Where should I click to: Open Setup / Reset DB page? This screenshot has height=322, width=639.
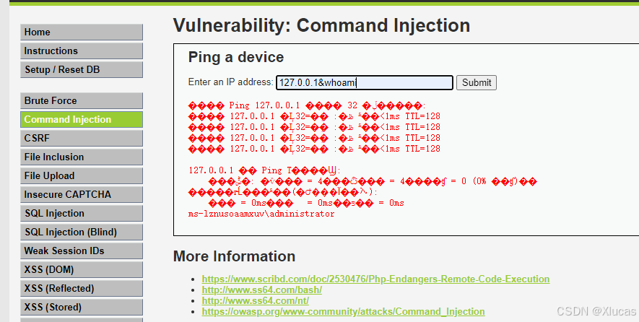click(x=82, y=70)
